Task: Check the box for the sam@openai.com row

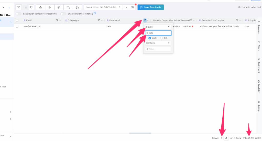Action: 17,26
